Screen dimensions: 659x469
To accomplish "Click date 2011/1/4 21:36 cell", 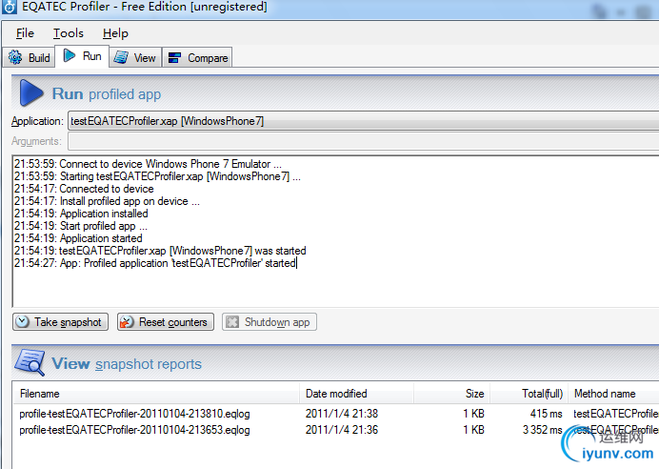I will pyautogui.click(x=342, y=430).
